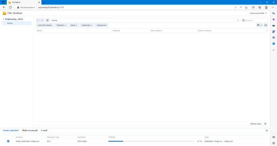The image size is (277, 146).
Task: Click the Hledat search field
Action: [x=256, y=20]
